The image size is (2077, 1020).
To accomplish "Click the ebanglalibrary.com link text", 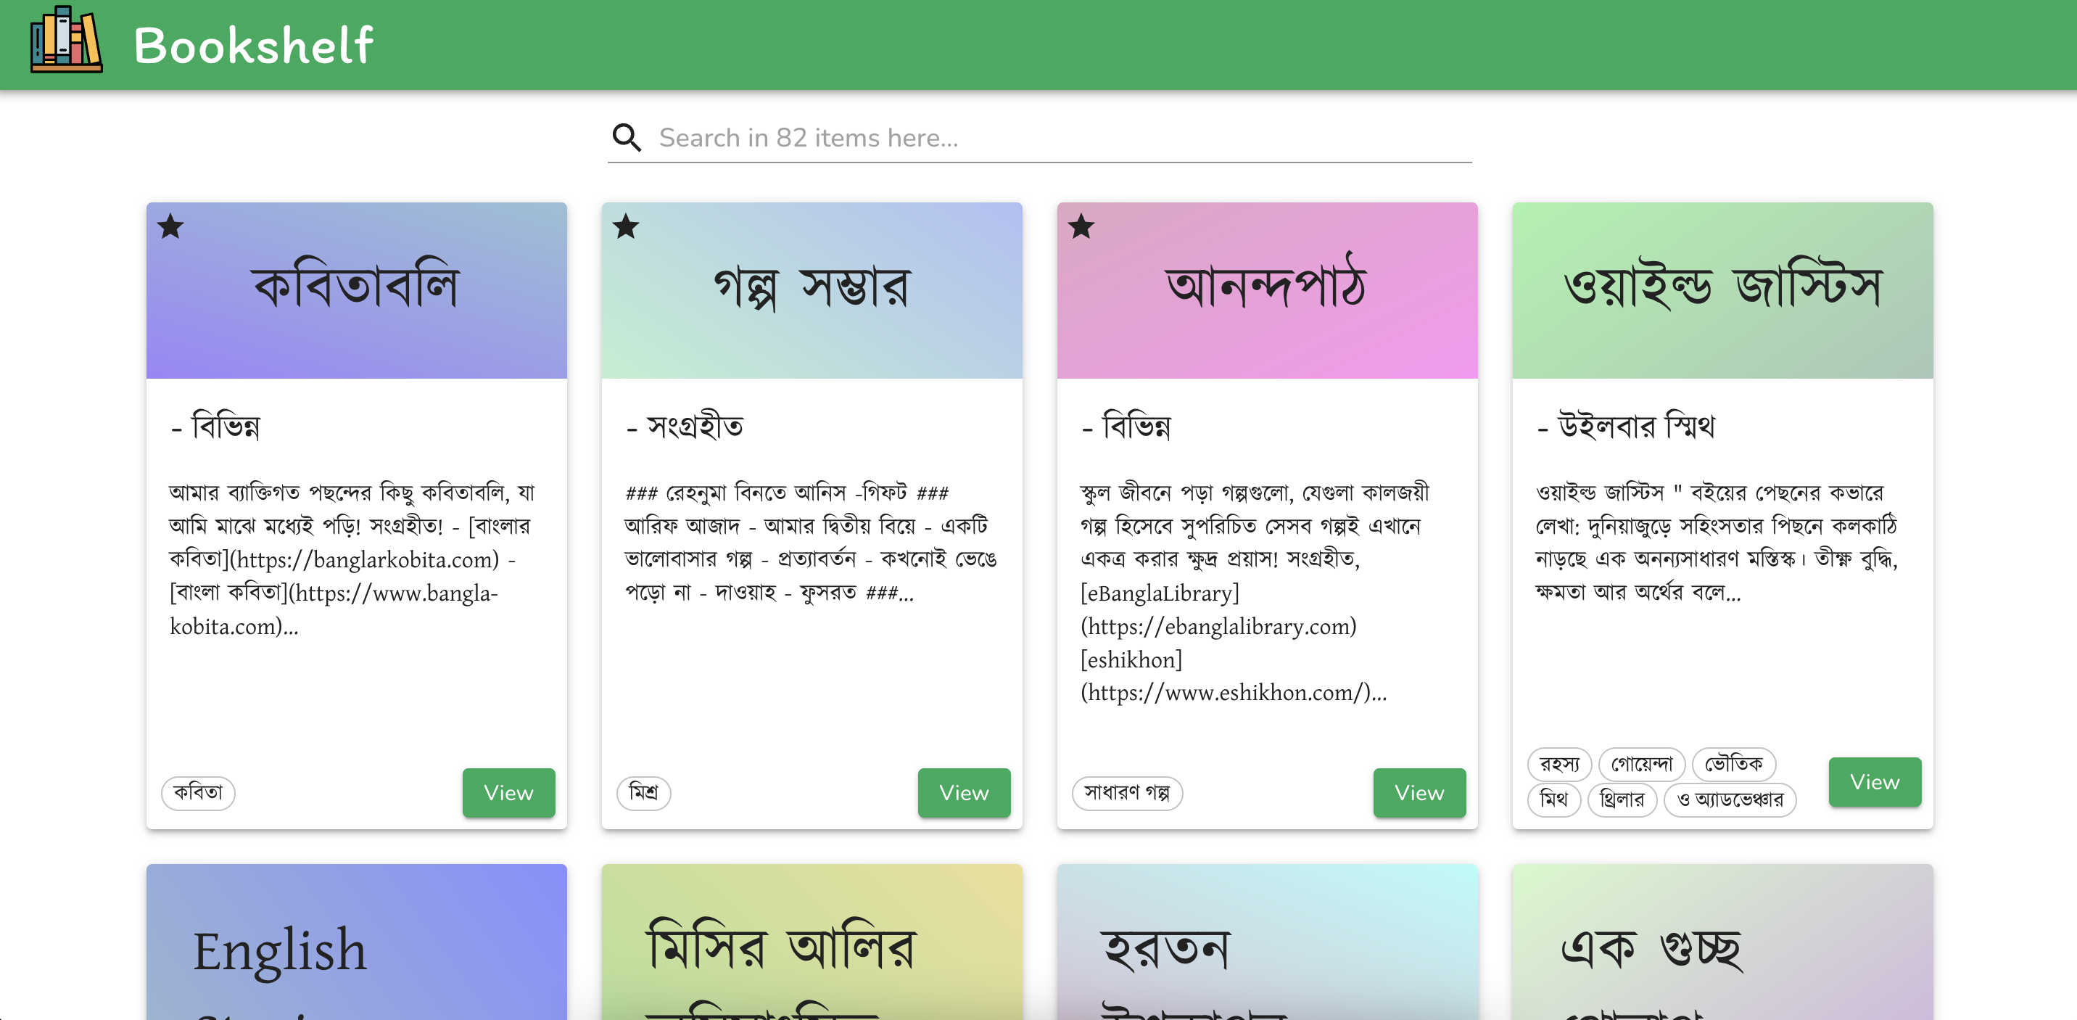I will coord(1219,627).
